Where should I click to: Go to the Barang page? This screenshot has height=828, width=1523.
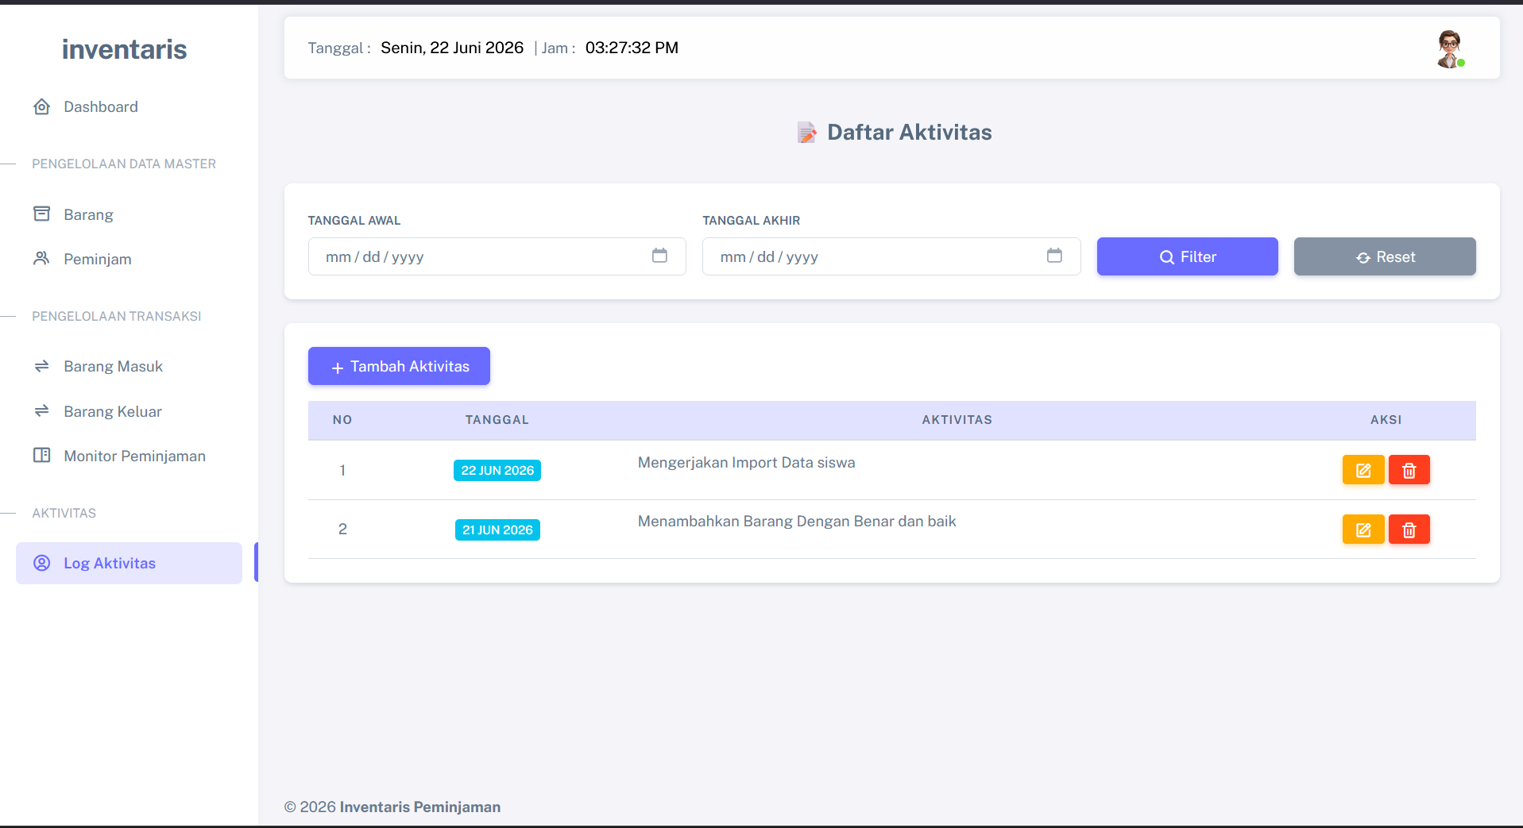[x=129, y=214]
